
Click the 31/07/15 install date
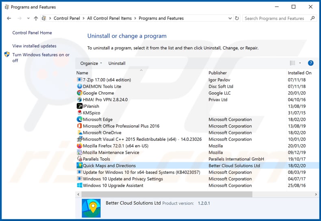pyautogui.click(x=297, y=113)
